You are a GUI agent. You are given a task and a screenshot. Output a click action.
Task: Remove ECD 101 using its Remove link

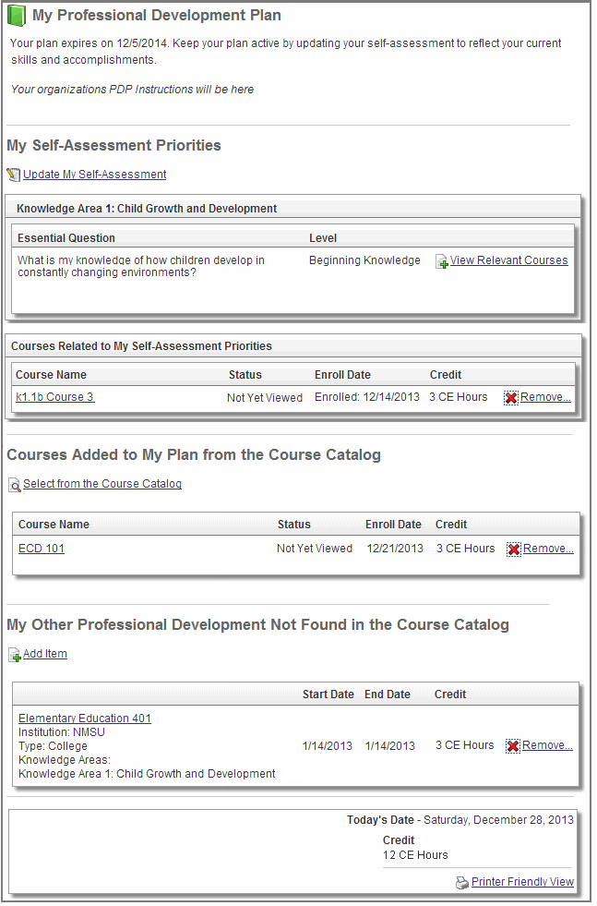pos(548,549)
